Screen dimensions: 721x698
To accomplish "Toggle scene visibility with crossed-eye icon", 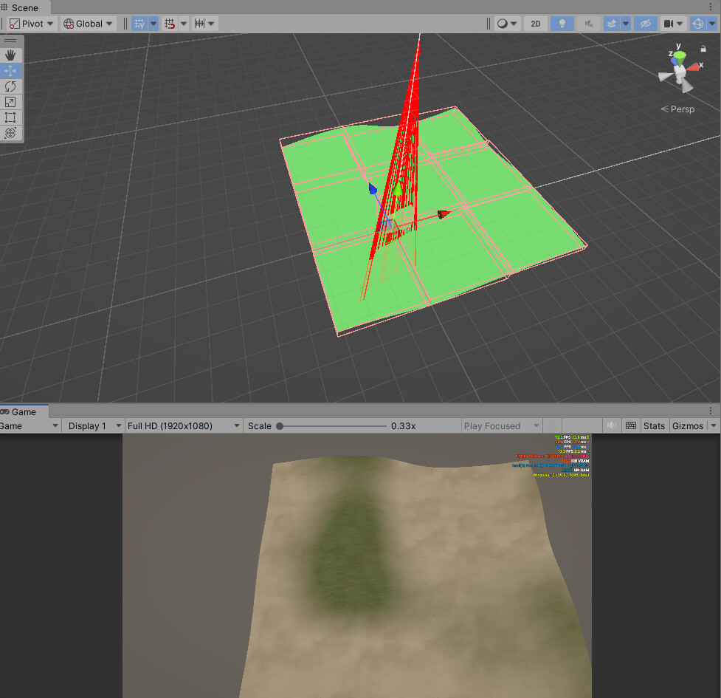I will point(645,23).
